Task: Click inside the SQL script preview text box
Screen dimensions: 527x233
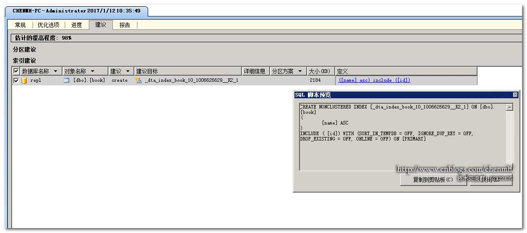Action: 403,137
